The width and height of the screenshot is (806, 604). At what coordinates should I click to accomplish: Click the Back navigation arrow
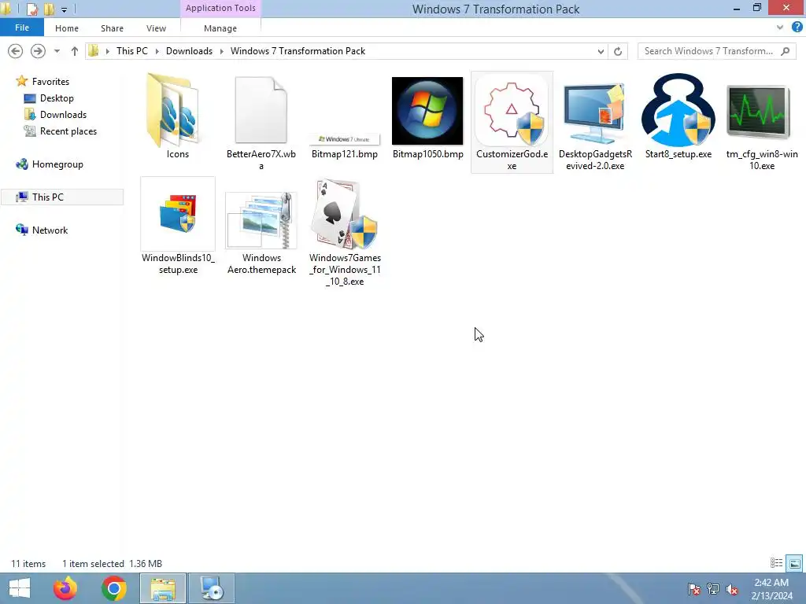coord(16,51)
